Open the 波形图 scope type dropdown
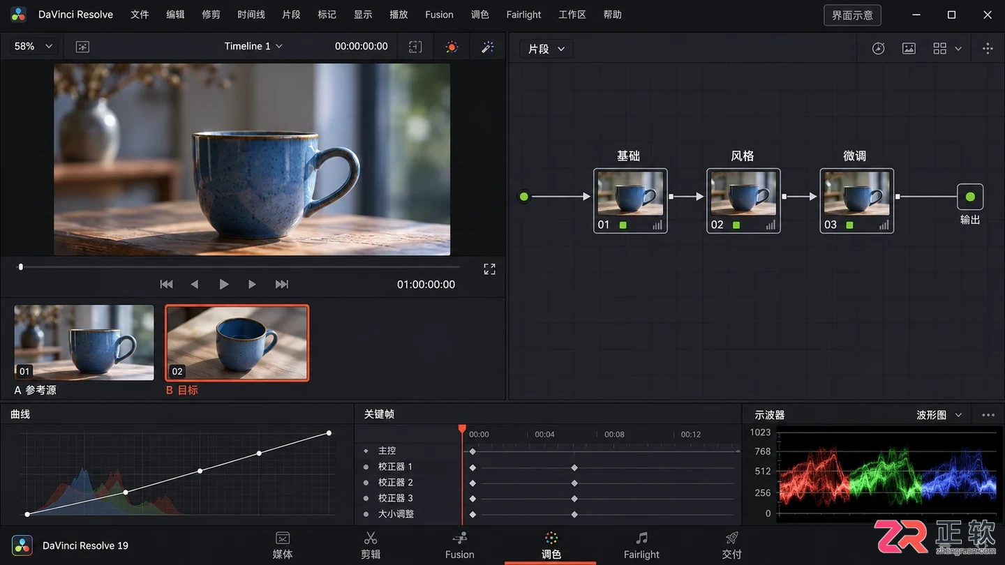The image size is (1005, 565). [x=939, y=415]
